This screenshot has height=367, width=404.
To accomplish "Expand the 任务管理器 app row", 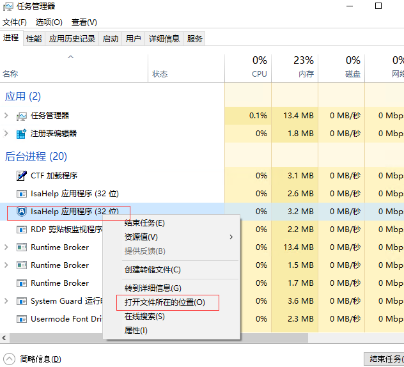I will 6,116.
